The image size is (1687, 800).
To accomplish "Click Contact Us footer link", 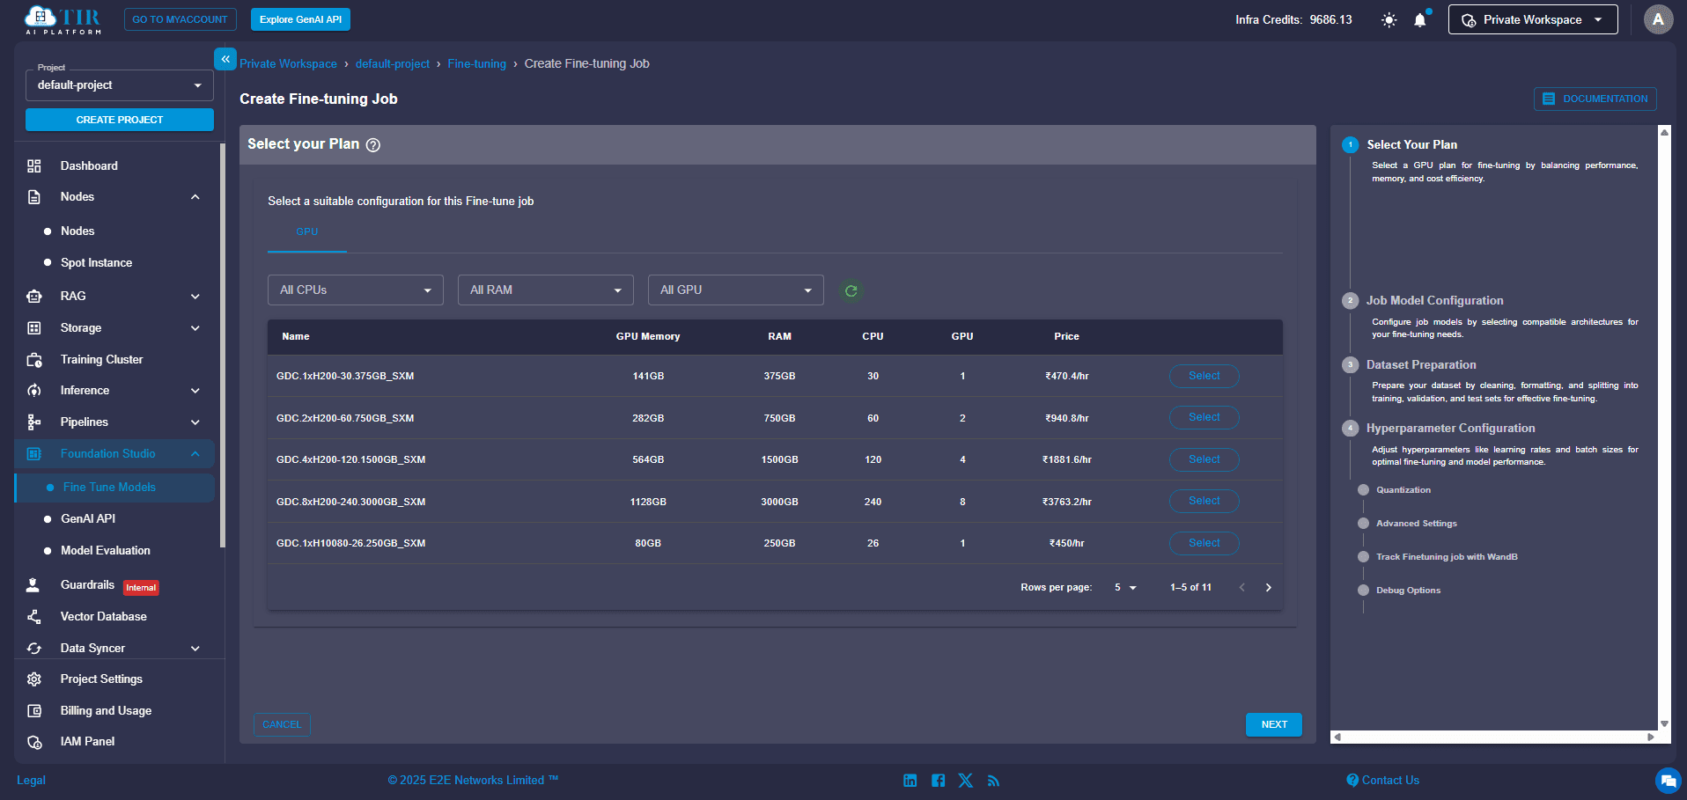I will (x=1383, y=781).
